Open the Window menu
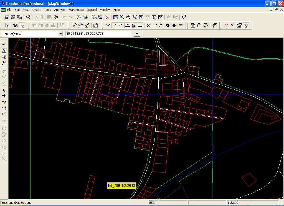Screen dimensions: 284x206 tap(105, 10)
